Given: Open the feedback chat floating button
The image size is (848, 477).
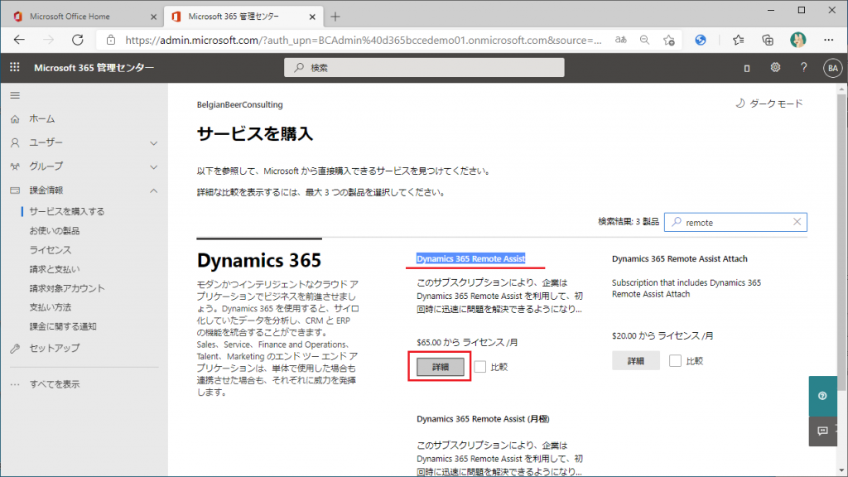Looking at the screenshot, I should click(822, 431).
